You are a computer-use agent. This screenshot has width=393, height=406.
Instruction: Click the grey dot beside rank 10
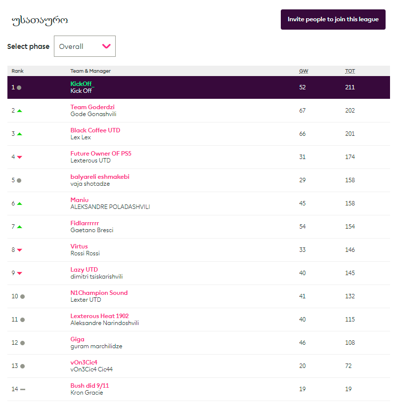pos(22,296)
